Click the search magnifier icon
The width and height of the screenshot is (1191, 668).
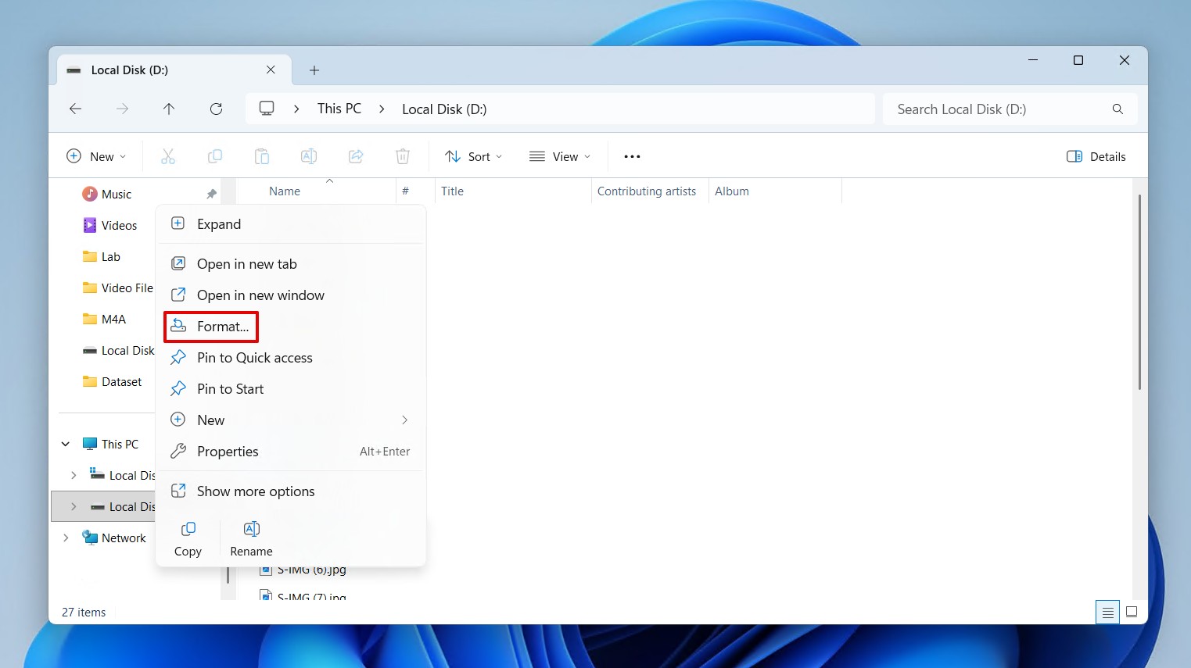pos(1117,109)
